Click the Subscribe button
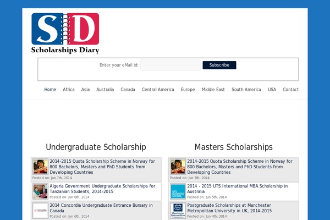Image resolution: width=330 pixels, height=220 pixels. 219,65
